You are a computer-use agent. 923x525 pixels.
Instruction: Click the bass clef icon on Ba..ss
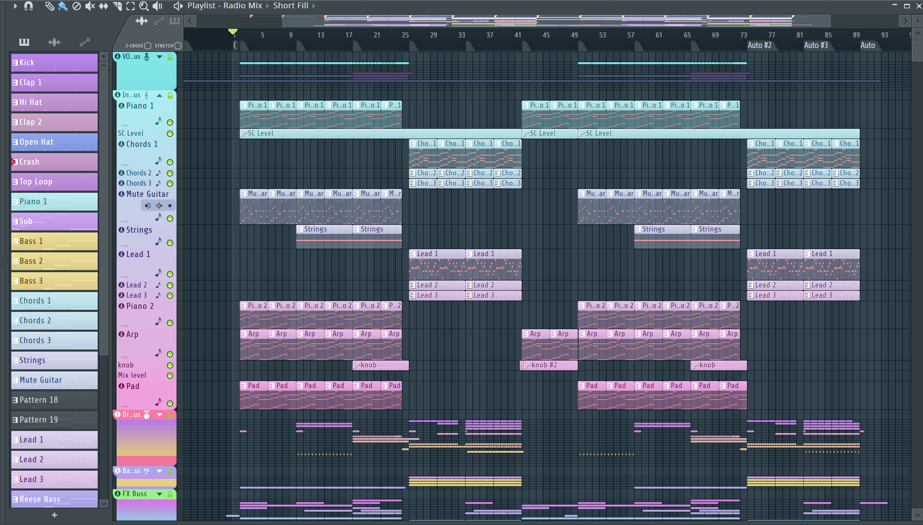(146, 471)
